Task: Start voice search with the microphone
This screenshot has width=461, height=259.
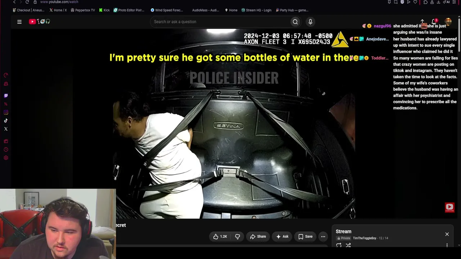Action: pos(310,22)
